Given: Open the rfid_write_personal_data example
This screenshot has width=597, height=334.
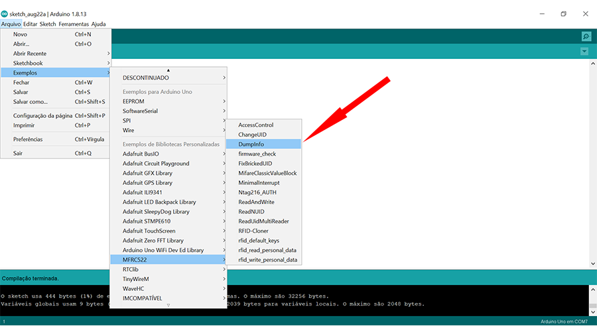Looking at the screenshot, I should click(267, 260).
